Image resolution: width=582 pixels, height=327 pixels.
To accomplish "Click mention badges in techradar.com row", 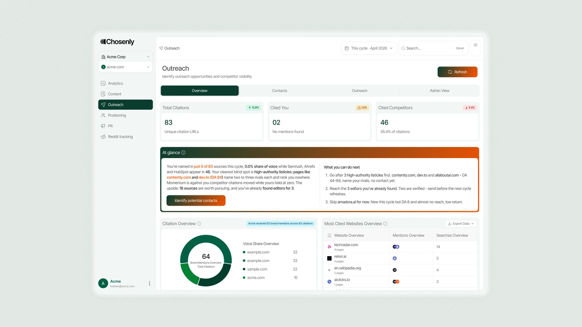I will [x=396, y=247].
